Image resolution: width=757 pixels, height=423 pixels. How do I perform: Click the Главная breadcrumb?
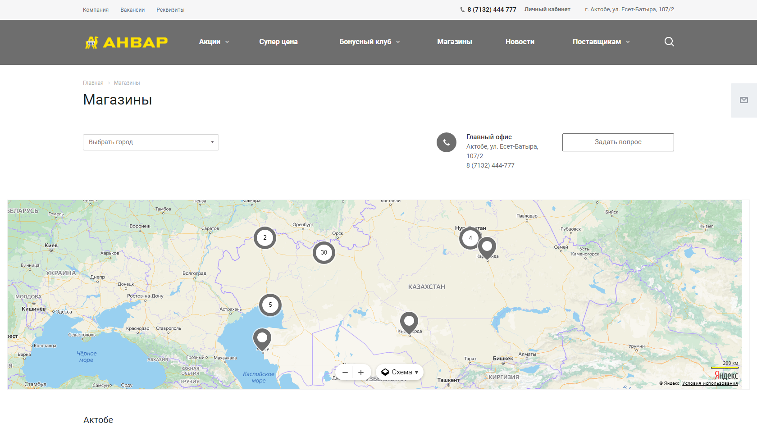point(93,83)
